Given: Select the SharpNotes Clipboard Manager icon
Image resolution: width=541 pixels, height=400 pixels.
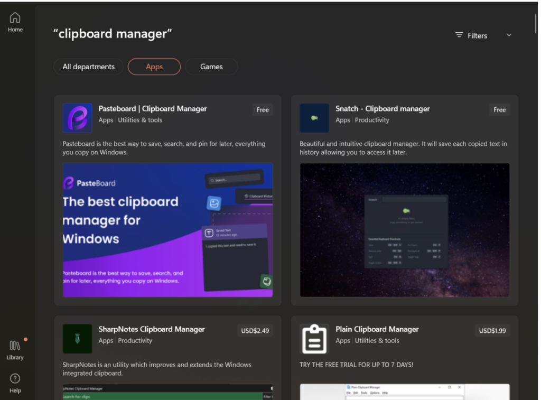Looking at the screenshot, I should pos(77,339).
